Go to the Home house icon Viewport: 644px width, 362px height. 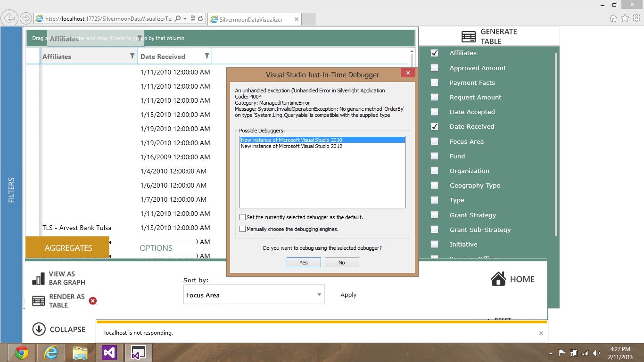[498, 279]
